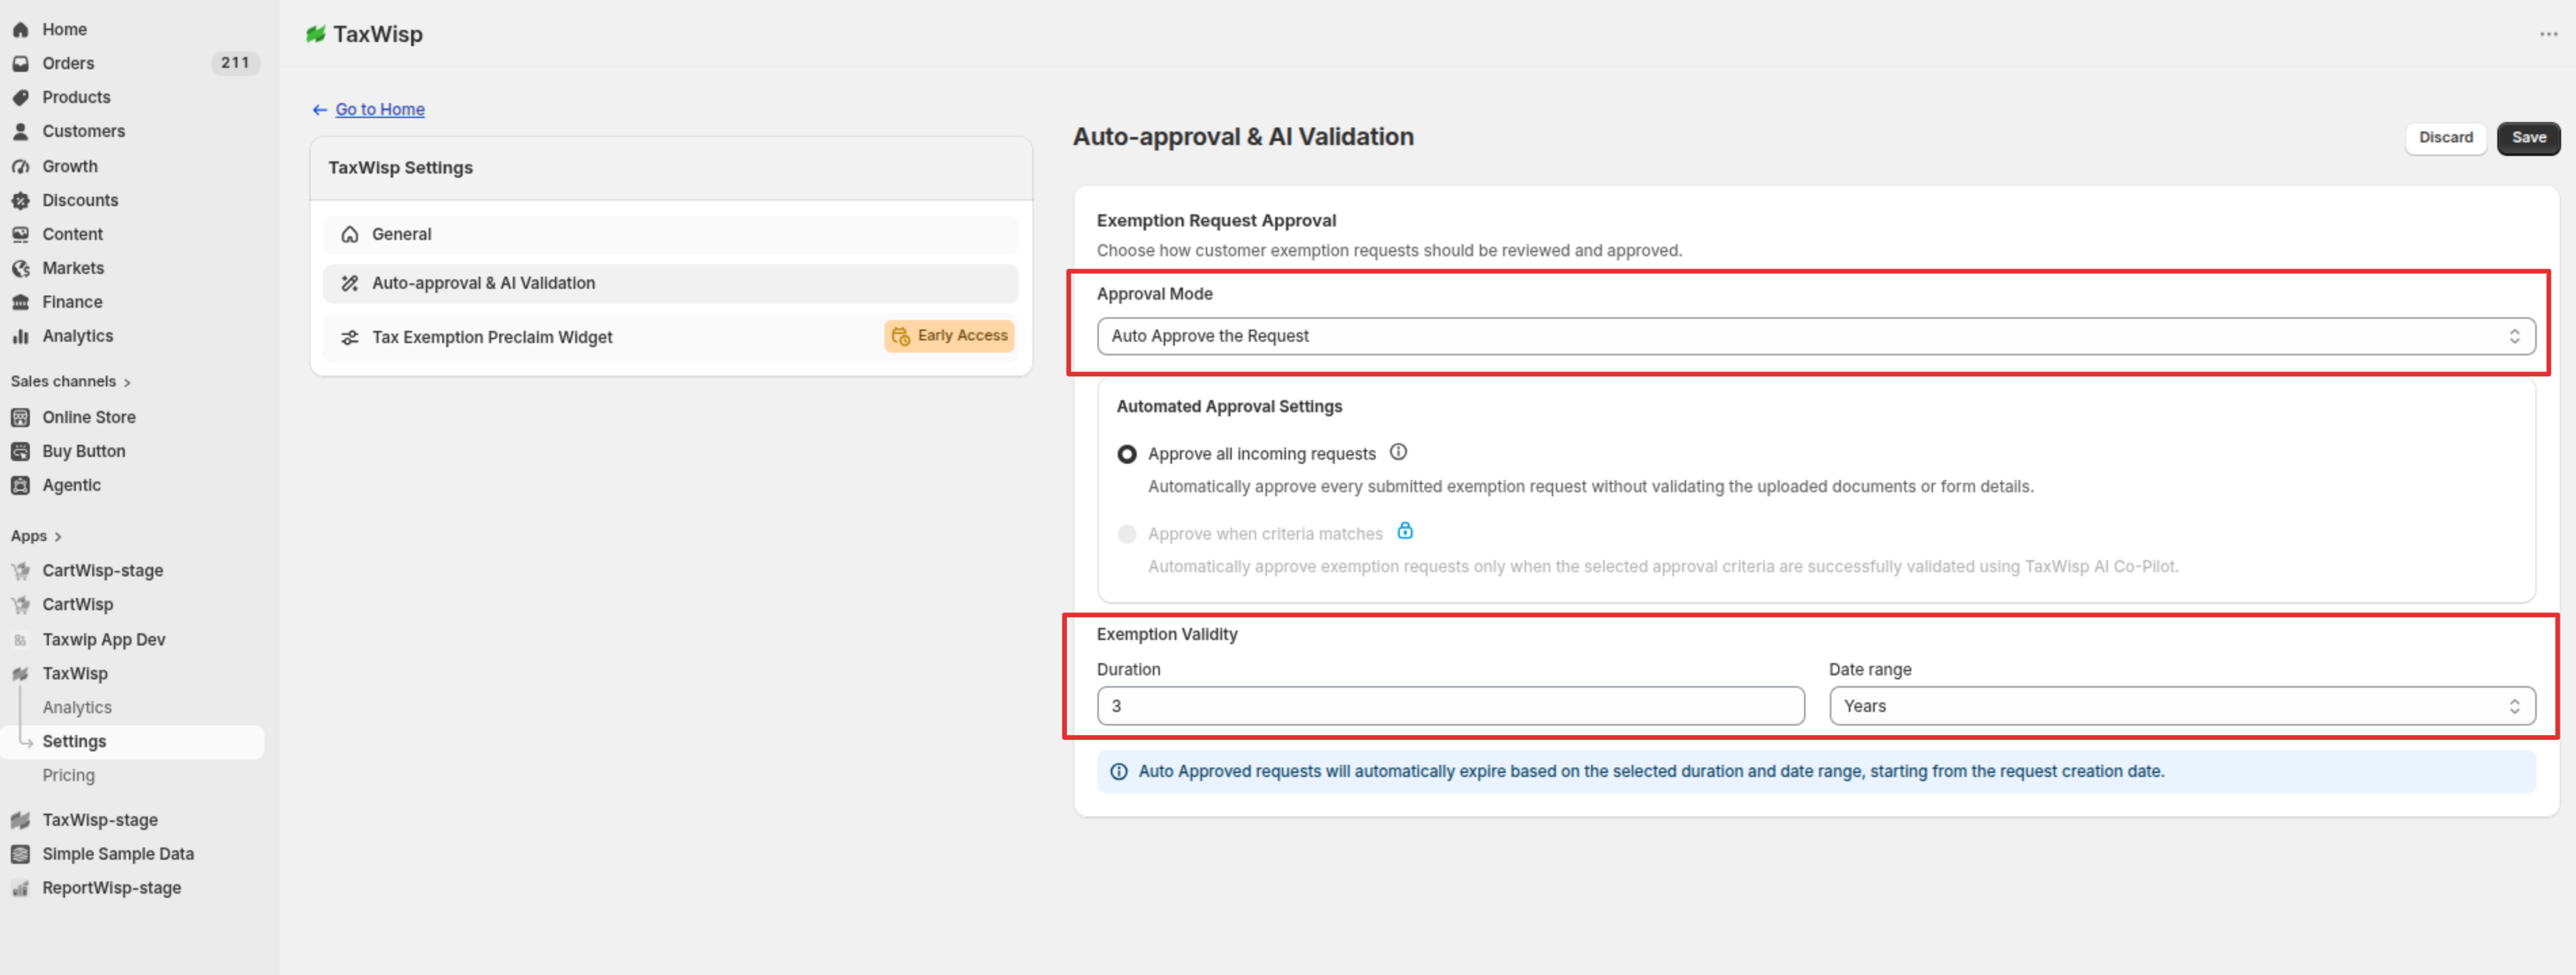Image resolution: width=2576 pixels, height=975 pixels.
Task: Click the Exemption Request Approval heading
Action: [1216, 221]
